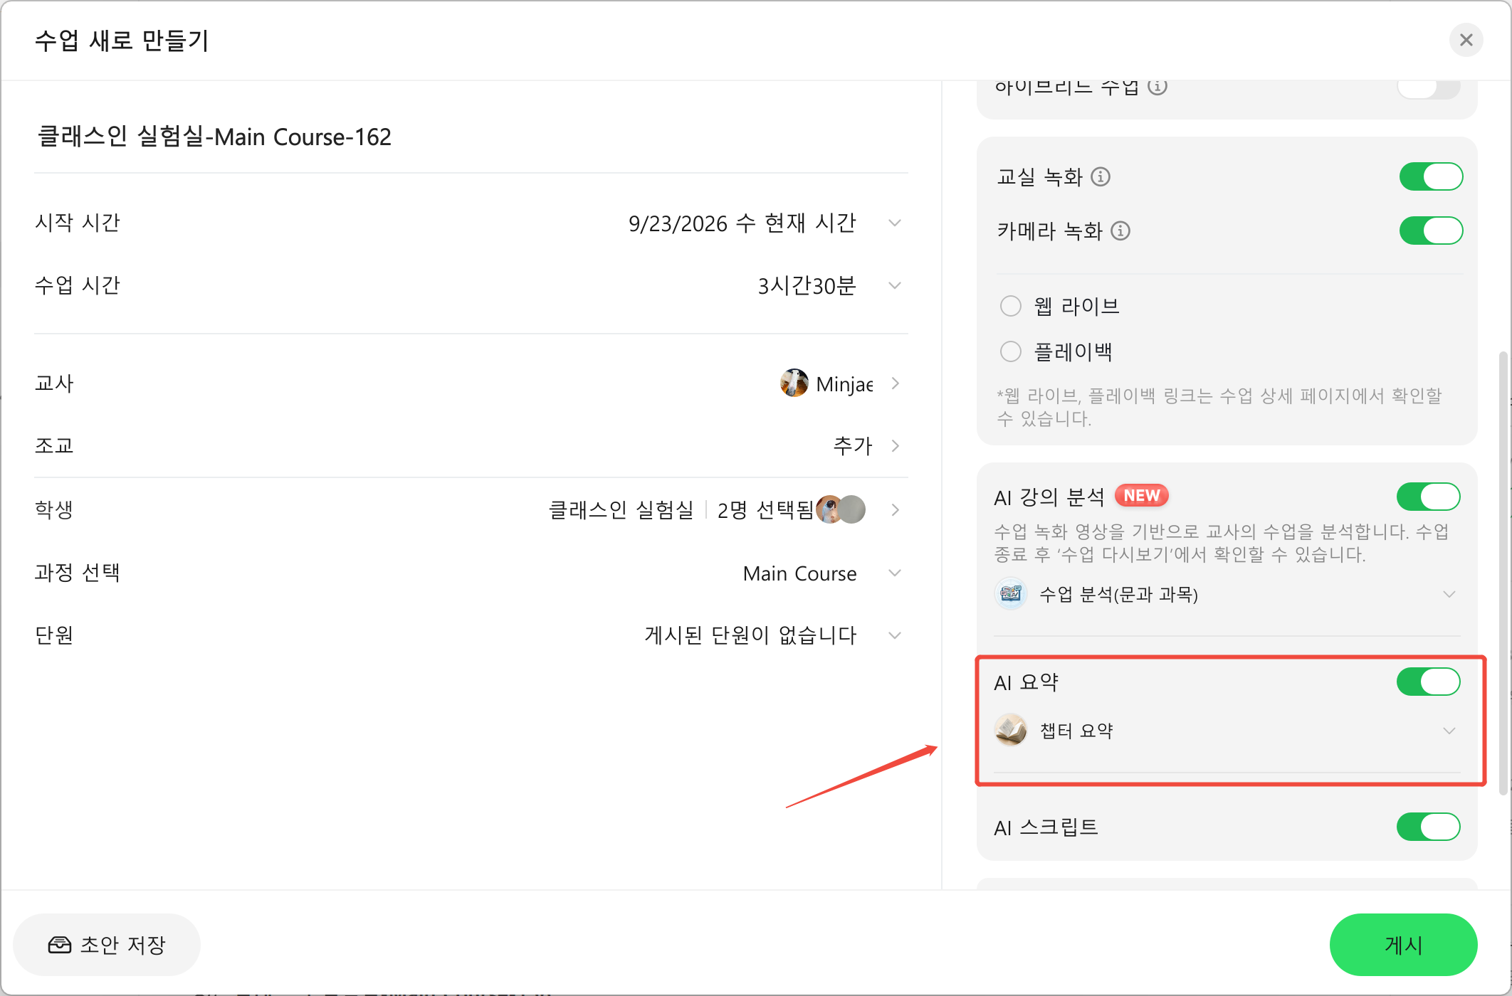Toggle 교실 녹화 switch
The height and width of the screenshot is (996, 1512).
1431,176
